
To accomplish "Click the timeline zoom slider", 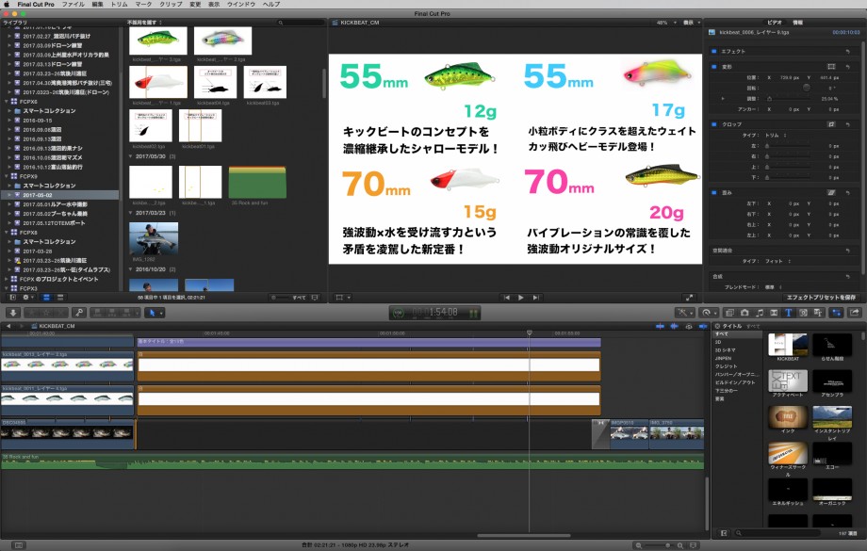I will 660,545.
